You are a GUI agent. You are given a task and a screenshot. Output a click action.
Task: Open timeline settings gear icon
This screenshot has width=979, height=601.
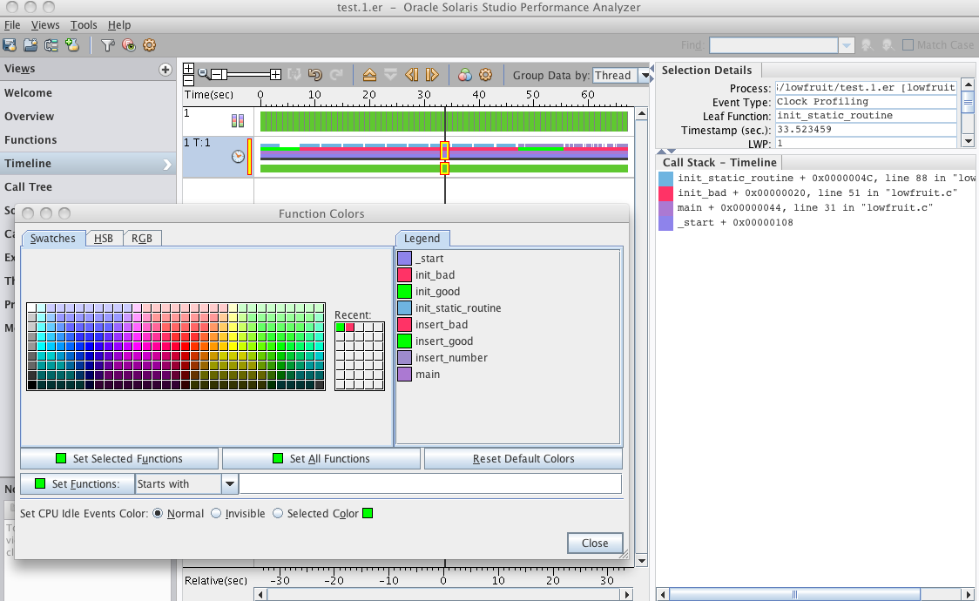pyautogui.click(x=486, y=75)
